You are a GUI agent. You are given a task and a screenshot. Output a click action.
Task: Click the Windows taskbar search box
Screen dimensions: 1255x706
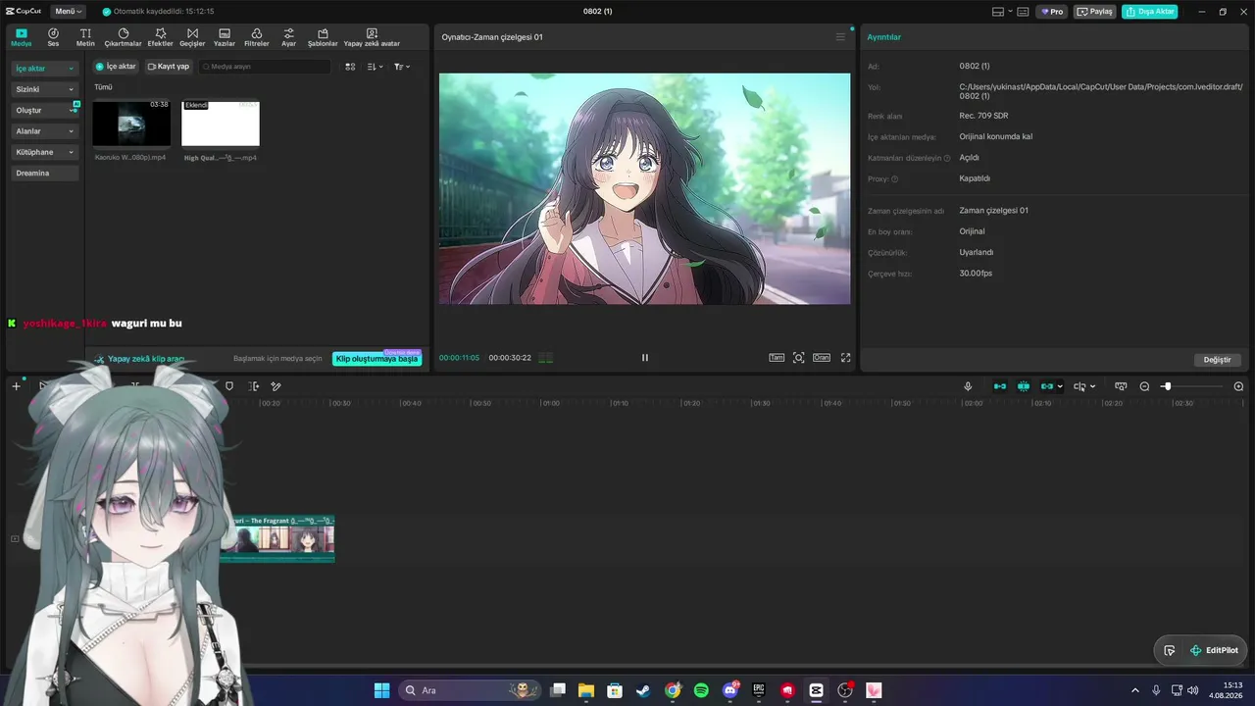click(471, 690)
